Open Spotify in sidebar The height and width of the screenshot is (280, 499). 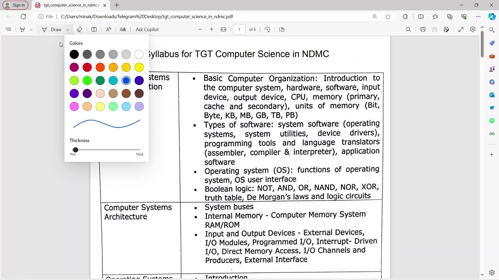click(492, 121)
